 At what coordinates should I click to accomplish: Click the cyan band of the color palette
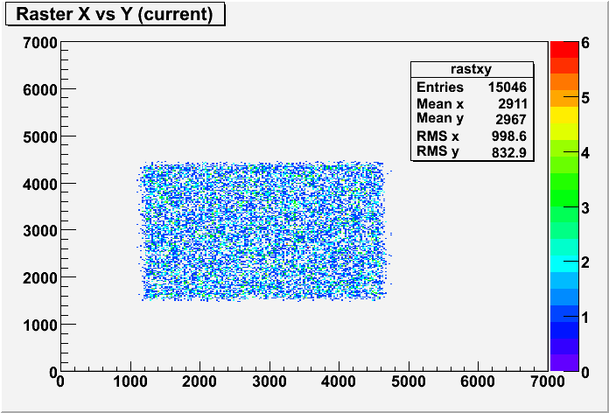[x=564, y=263]
